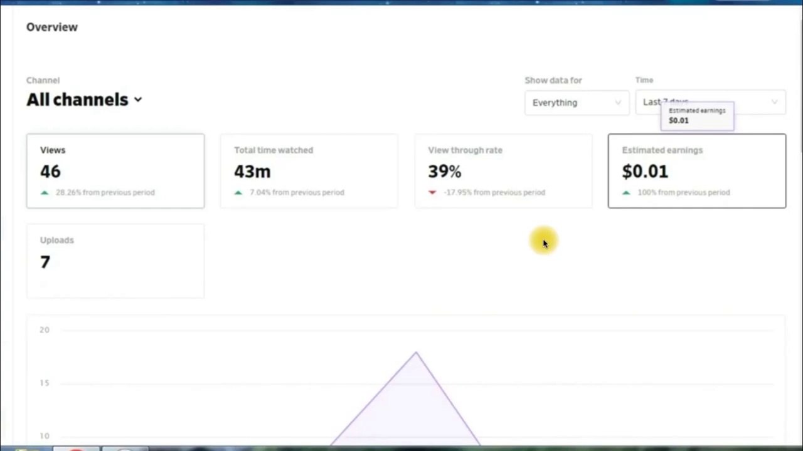803x451 pixels.
Task: Click the Estimated earnings tooltip popup
Action: pos(697,116)
